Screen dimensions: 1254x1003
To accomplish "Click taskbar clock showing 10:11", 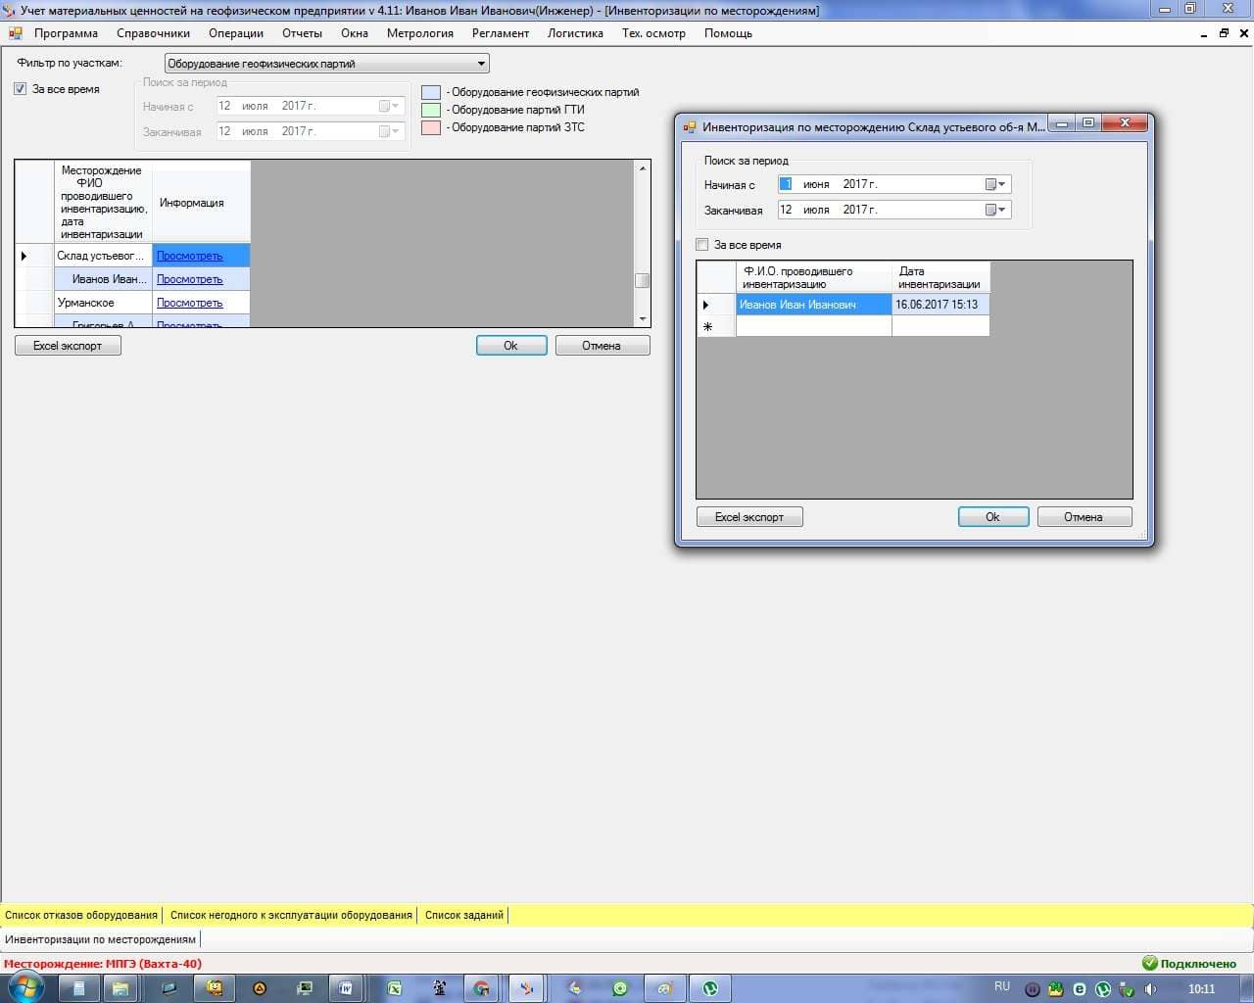I will (x=1201, y=989).
